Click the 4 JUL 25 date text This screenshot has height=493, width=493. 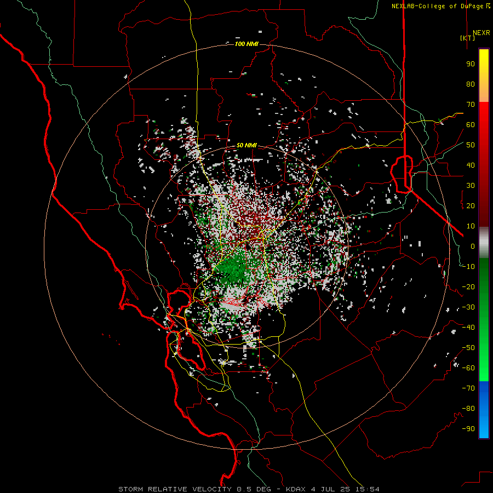330,489
